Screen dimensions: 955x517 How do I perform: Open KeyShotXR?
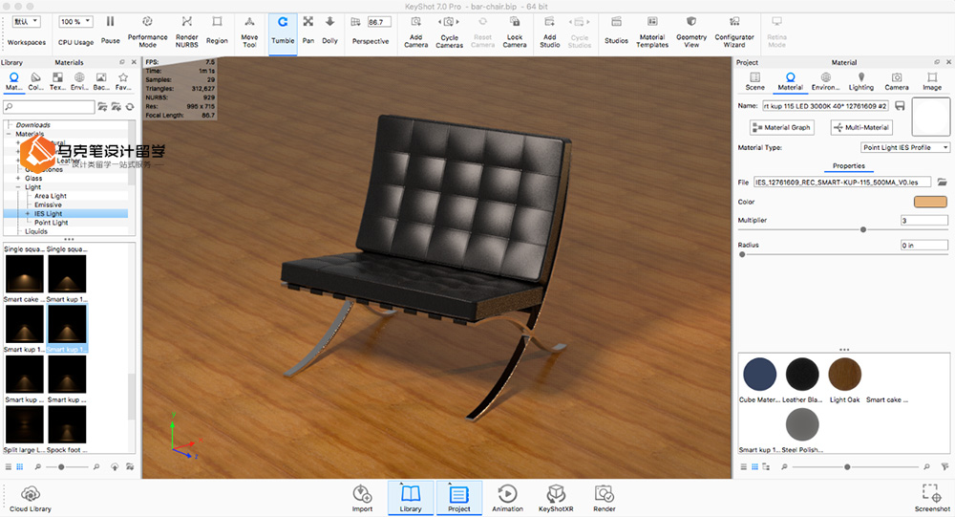[556, 498]
